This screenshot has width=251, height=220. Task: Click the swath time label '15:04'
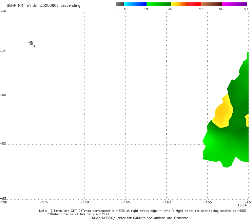(242, 205)
